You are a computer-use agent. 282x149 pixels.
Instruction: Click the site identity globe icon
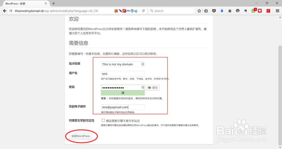tap(11, 11)
